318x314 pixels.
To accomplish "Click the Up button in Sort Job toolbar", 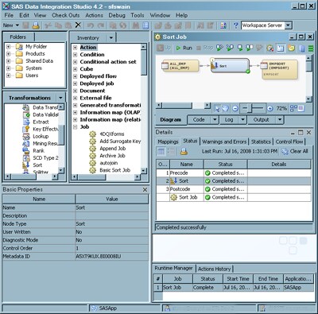I will [164, 48].
